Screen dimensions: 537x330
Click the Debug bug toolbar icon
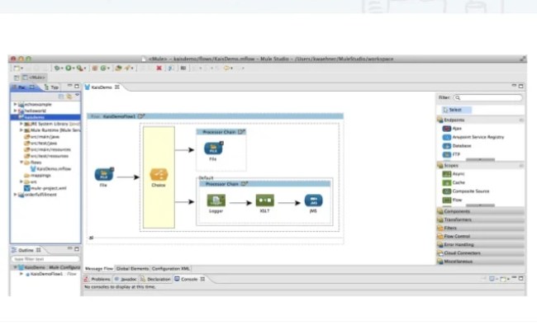pyautogui.click(x=57, y=68)
